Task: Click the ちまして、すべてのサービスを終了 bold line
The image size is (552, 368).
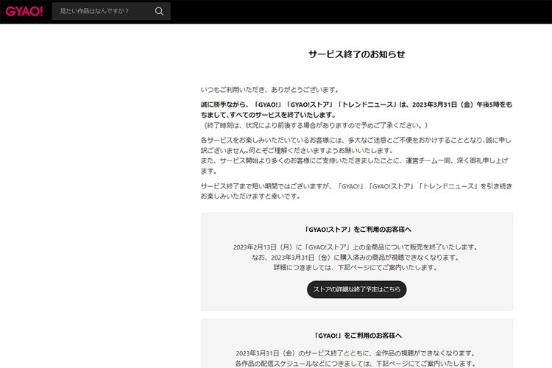Action: (x=268, y=115)
